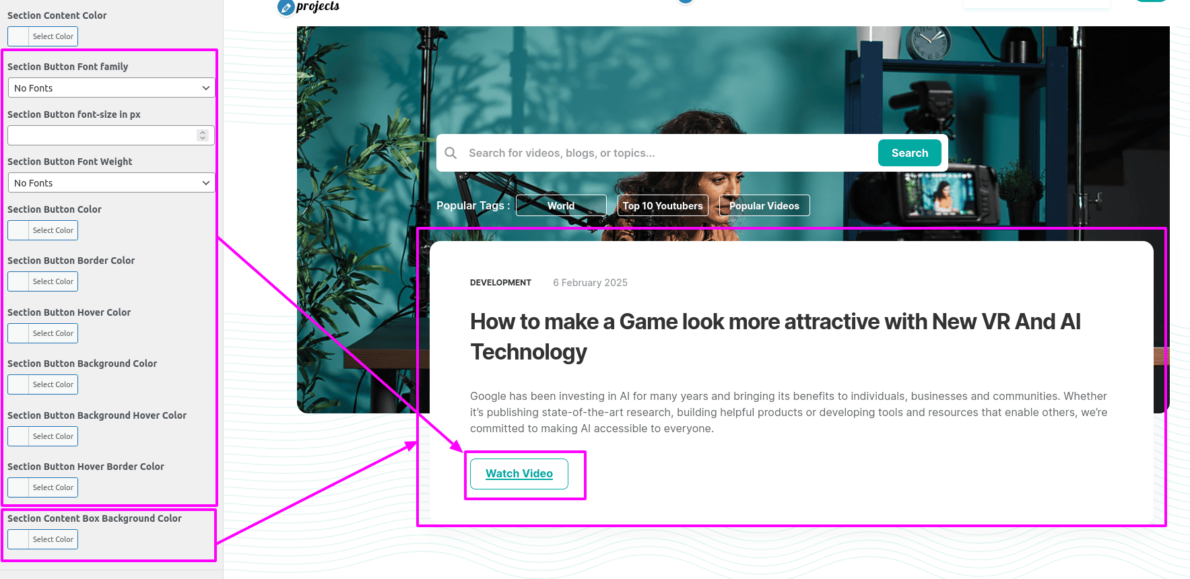The height and width of the screenshot is (579, 1190).
Task: Click the projects logo icon
Action: tap(286, 7)
